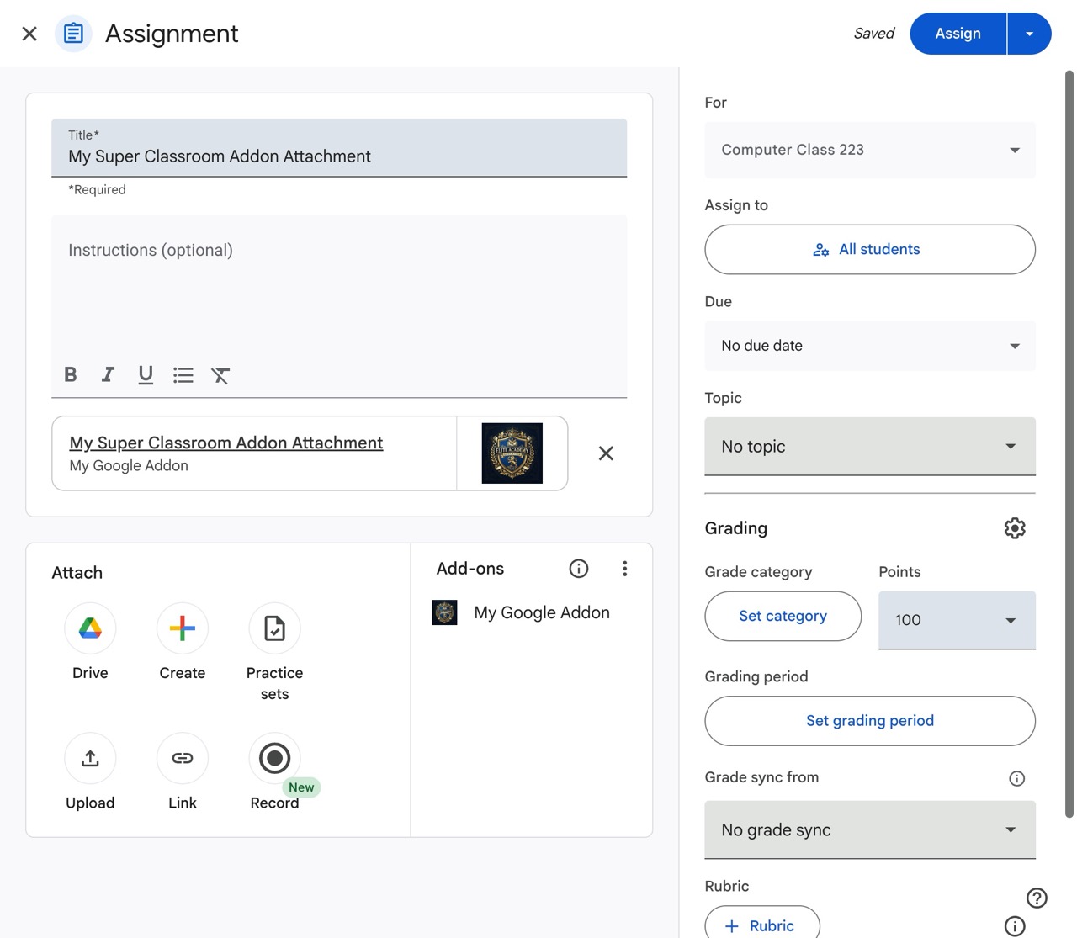The height and width of the screenshot is (938, 1077).
Task: Click the Title input field
Action: [x=338, y=156]
